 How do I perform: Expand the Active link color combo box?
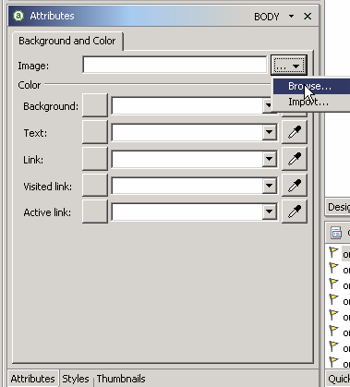pos(269,212)
